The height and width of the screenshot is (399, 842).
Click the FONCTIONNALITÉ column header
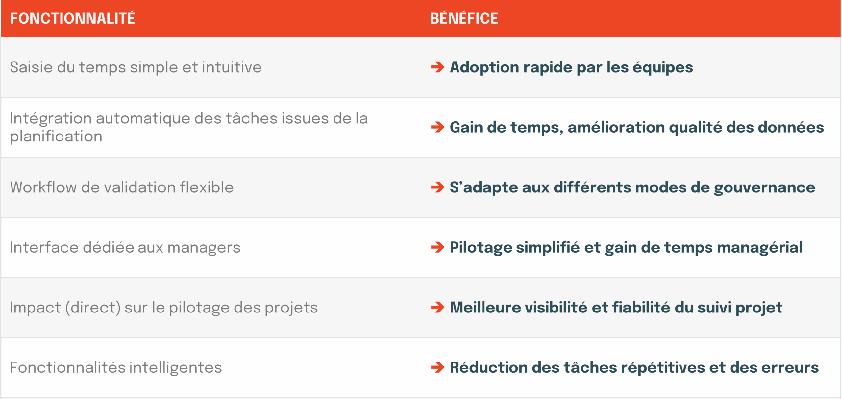tap(72, 18)
